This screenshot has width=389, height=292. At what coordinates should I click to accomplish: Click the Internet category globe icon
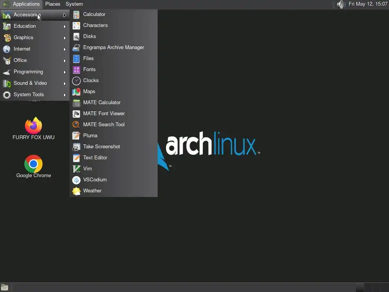click(x=7, y=49)
